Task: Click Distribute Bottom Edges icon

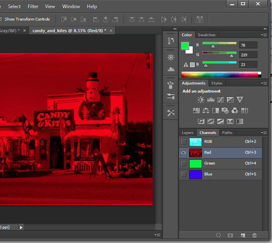Action: click(151, 19)
